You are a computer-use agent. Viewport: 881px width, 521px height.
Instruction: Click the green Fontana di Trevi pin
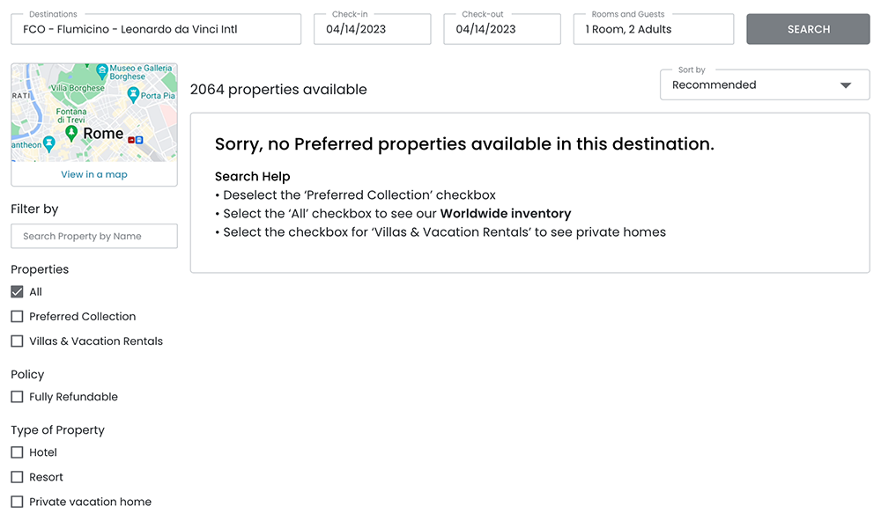[x=71, y=132]
